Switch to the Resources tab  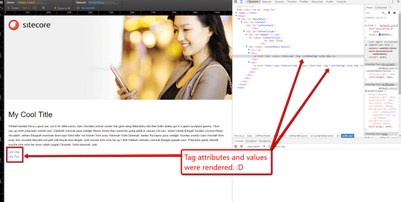[x=317, y=2]
